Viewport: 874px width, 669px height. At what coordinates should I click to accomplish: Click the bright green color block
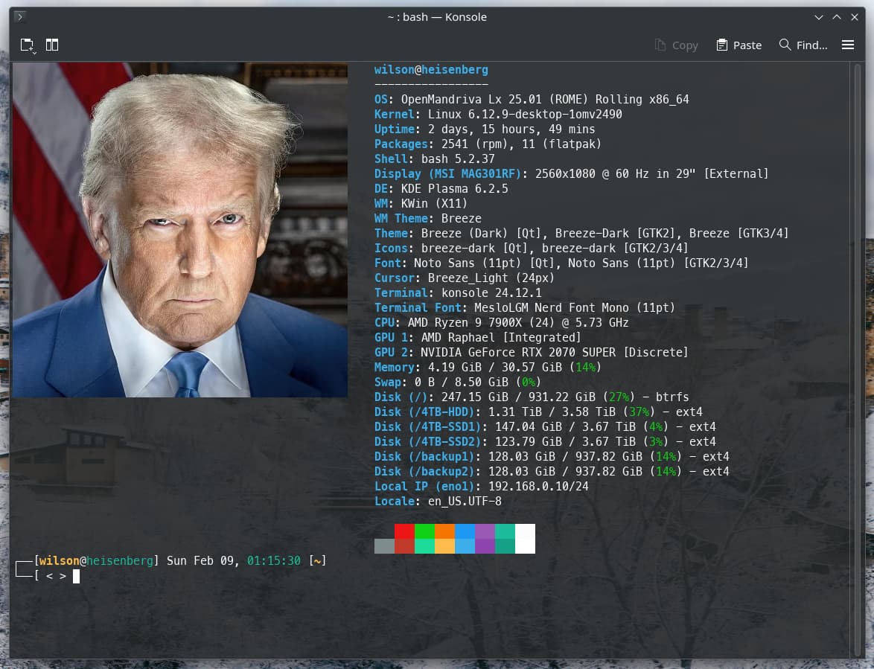click(424, 531)
